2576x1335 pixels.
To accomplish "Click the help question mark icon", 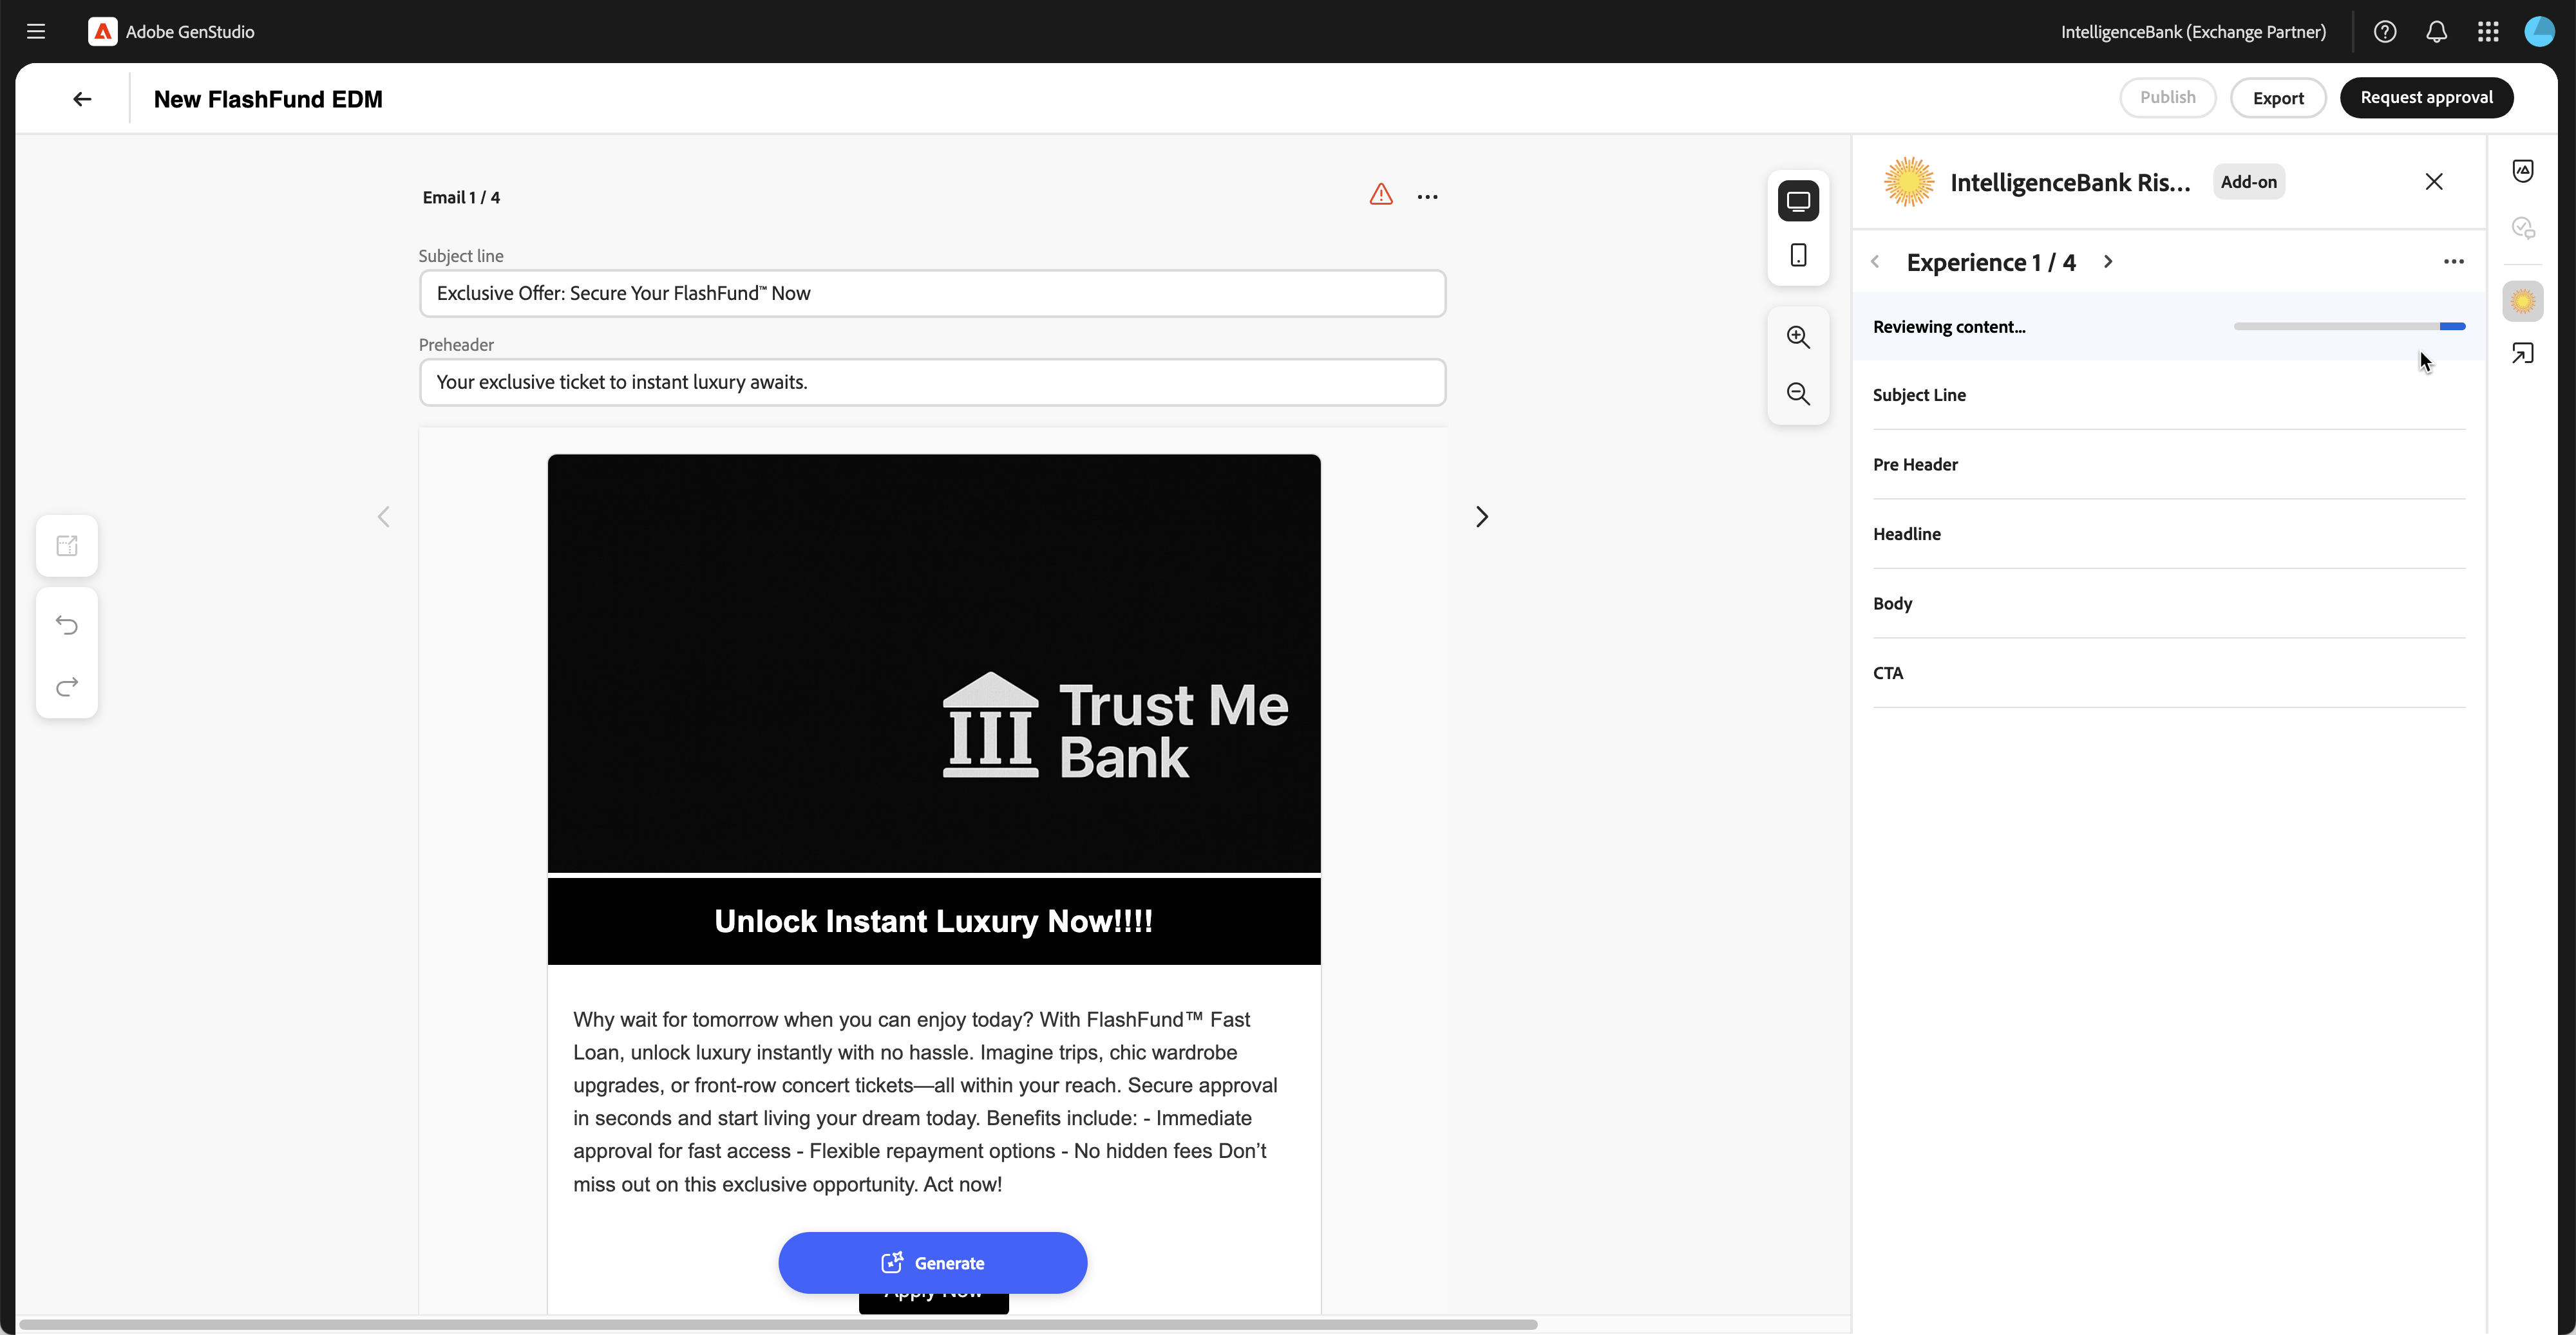I will click(x=2385, y=32).
